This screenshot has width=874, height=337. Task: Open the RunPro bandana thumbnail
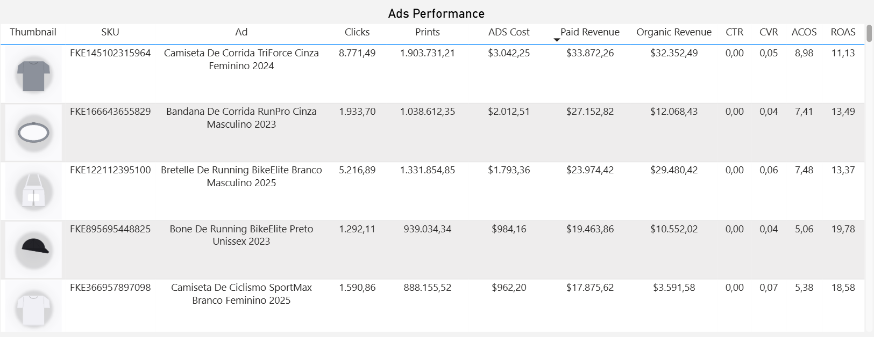tap(33, 132)
